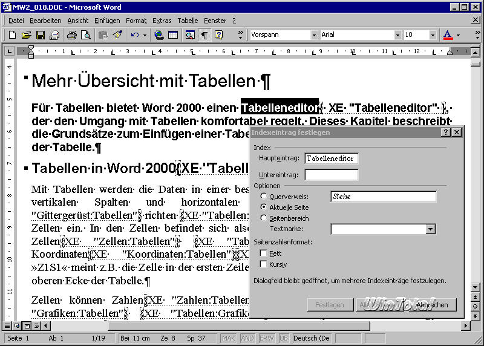This screenshot has height=346, width=484.
Task: Toggle the ÄND track changes status indicator
Action: pos(247,338)
